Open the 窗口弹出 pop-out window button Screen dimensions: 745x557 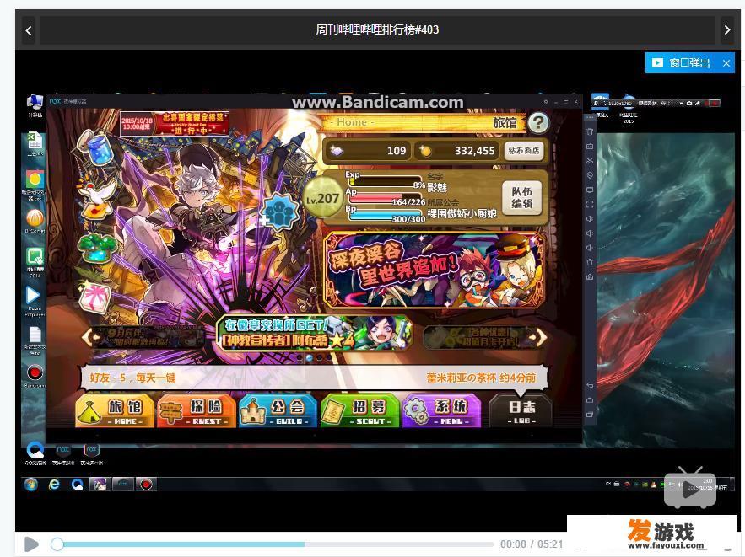click(683, 62)
